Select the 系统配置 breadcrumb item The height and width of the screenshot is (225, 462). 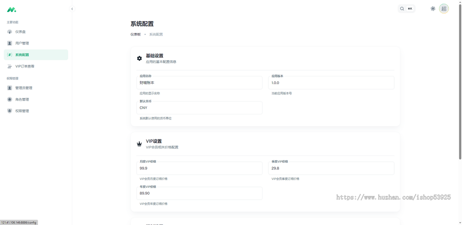click(155, 34)
